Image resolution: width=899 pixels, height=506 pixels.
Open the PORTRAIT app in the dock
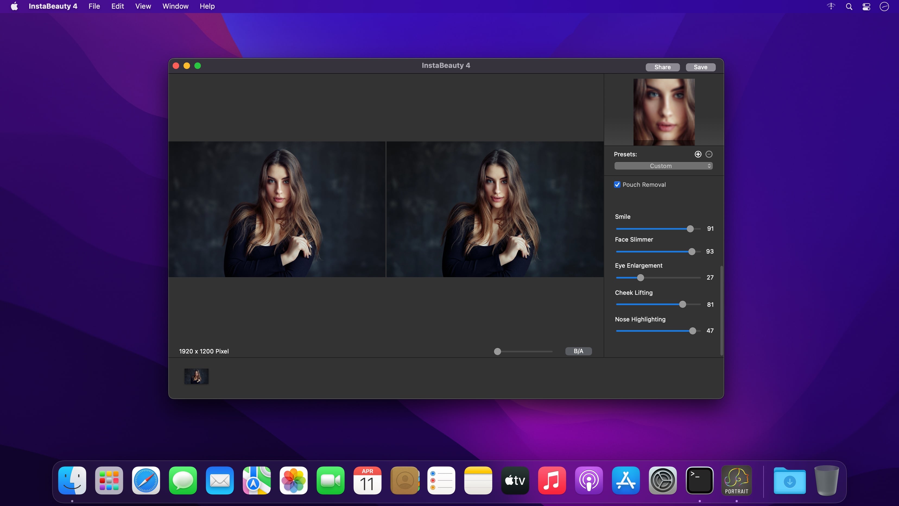click(x=736, y=480)
